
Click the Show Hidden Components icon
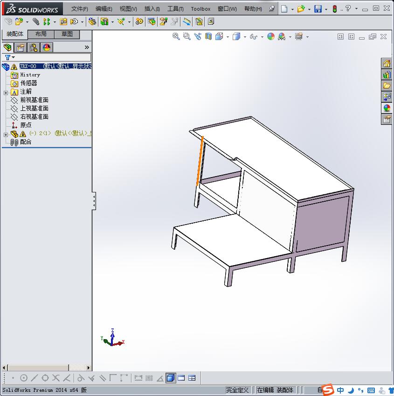92,22
